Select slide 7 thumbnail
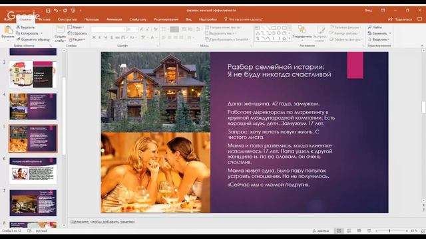The width and height of the screenshot is (426, 239). pyautogui.click(x=33, y=203)
